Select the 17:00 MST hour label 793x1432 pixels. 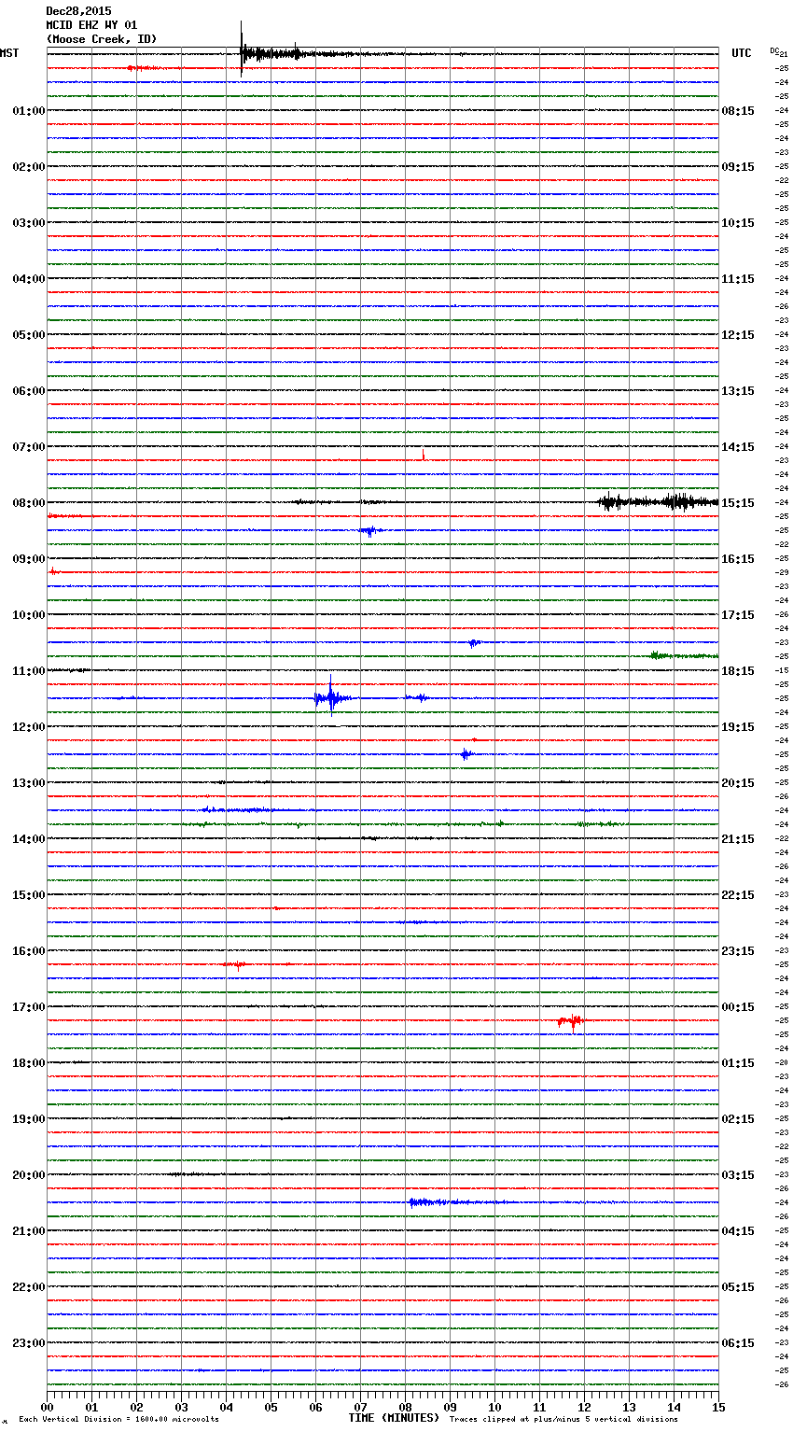pyautogui.click(x=29, y=1006)
